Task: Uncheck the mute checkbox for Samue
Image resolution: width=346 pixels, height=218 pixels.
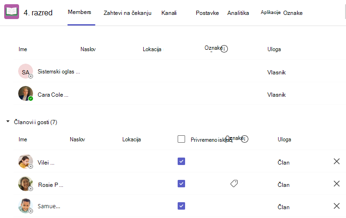Action: tap(181, 206)
